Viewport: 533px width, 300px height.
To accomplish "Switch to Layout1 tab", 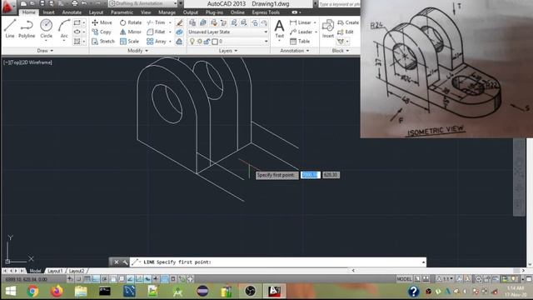I will pyautogui.click(x=55, y=271).
